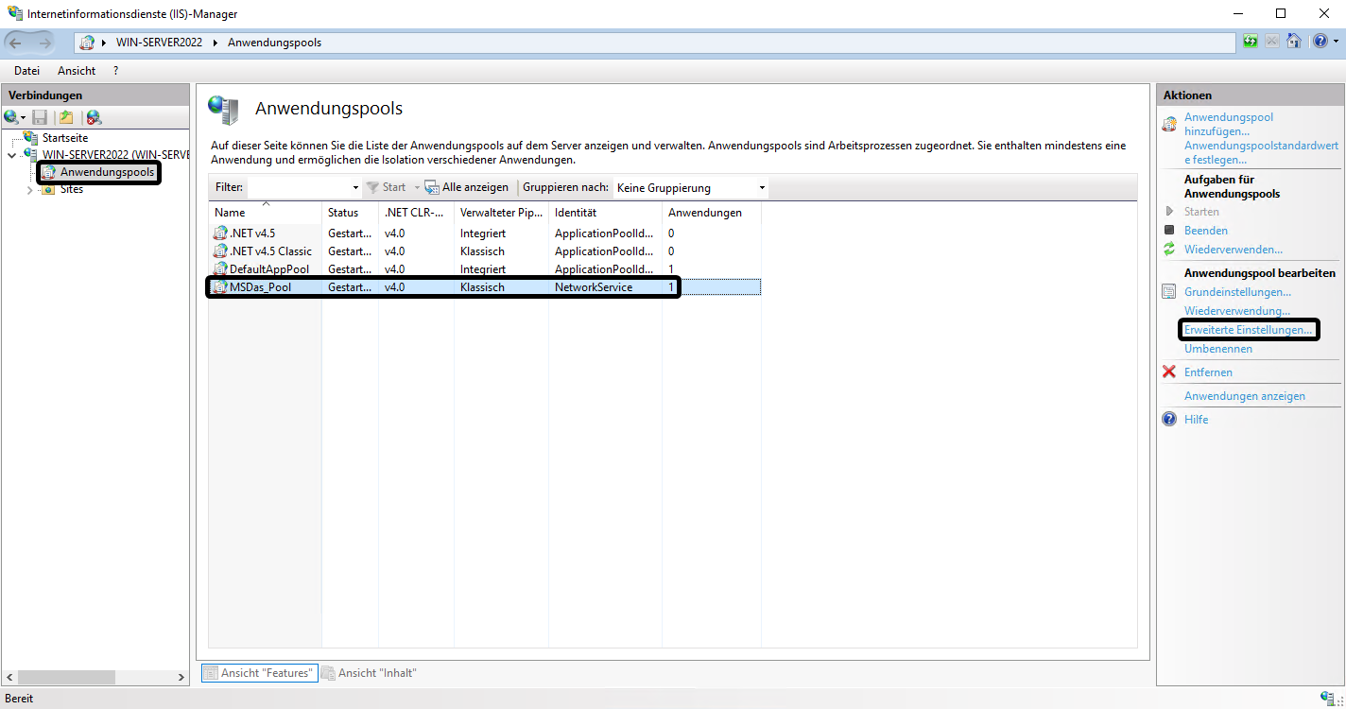Click the Home icon in the address bar row

(x=1294, y=42)
